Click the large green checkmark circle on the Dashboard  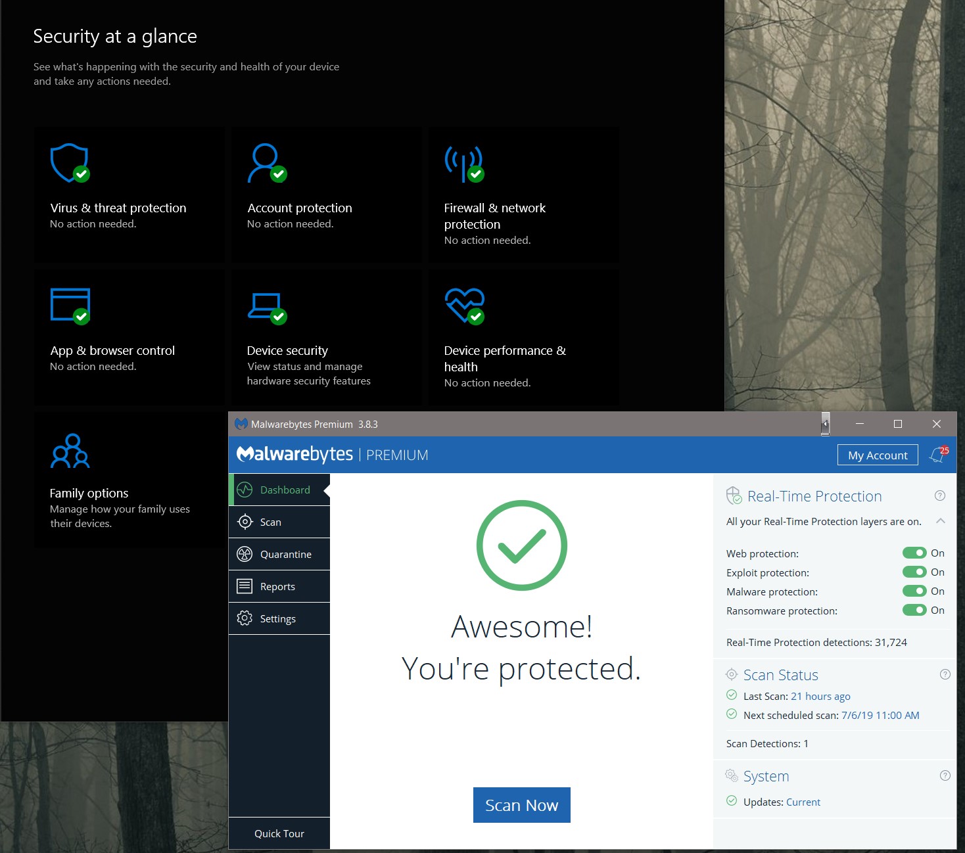(x=522, y=545)
